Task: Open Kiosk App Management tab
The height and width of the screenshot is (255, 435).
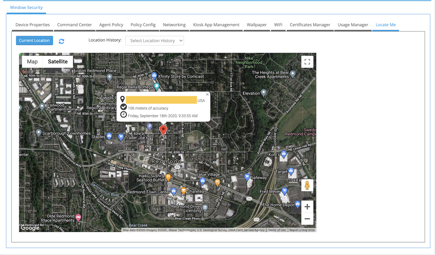Action: click(x=216, y=25)
